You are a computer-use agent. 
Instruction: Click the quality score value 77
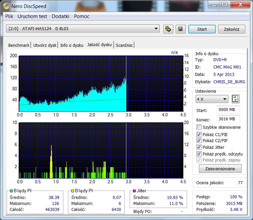coord(240,183)
